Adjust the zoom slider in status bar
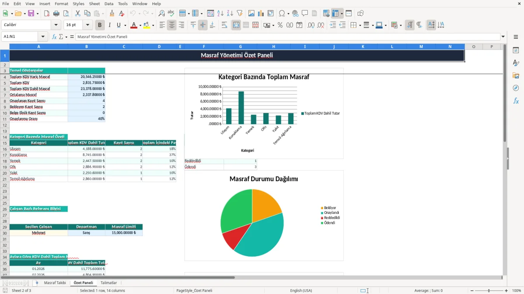Image resolution: width=524 pixels, height=294 pixels. [x=489, y=291]
